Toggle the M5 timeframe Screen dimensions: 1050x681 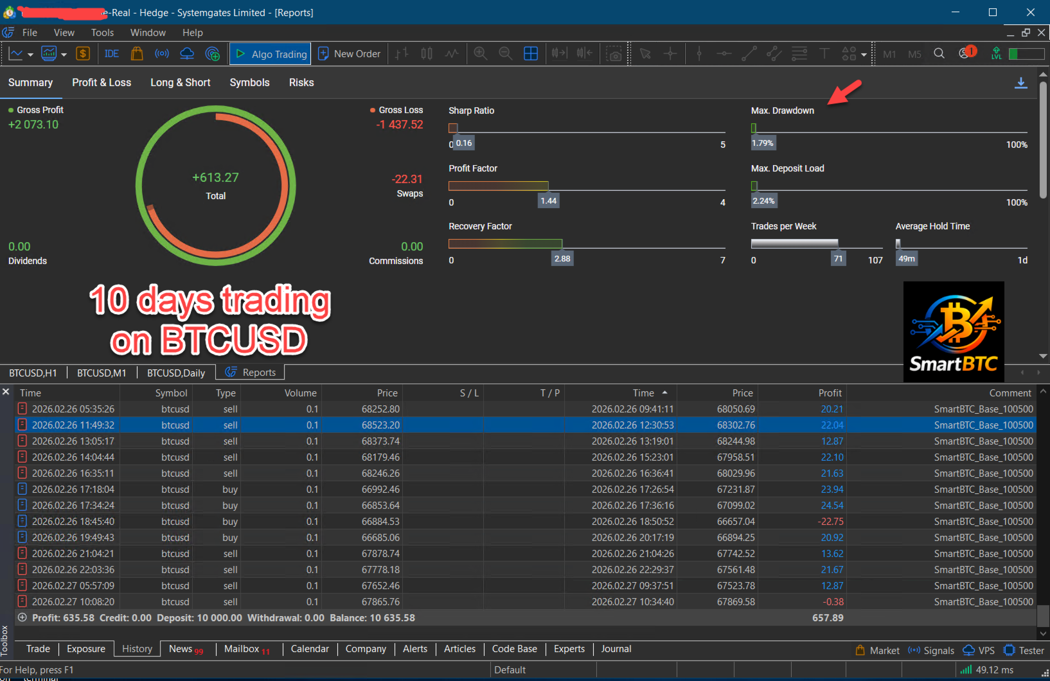pyautogui.click(x=914, y=55)
